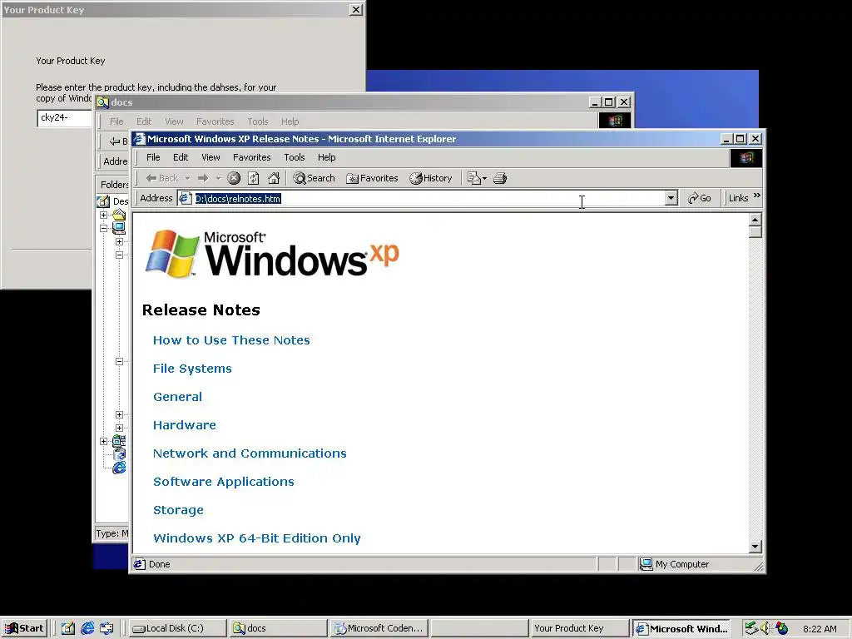Click the tray icon next to the clock
Image resolution: width=852 pixels, height=639 pixels.
(x=782, y=628)
